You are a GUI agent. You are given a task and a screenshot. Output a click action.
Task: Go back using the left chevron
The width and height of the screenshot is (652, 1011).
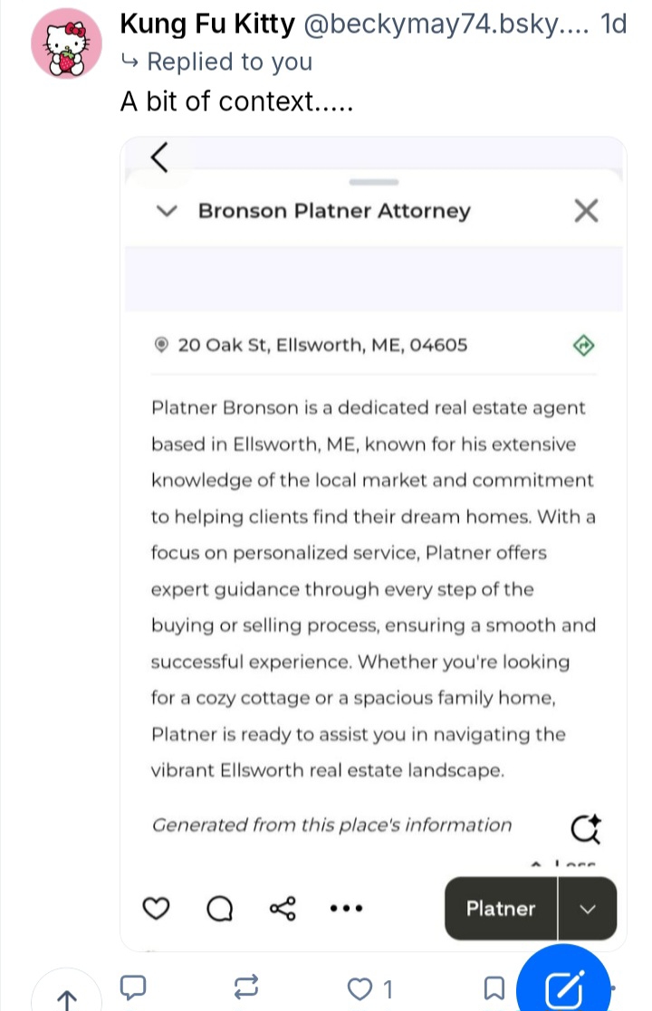click(x=159, y=157)
